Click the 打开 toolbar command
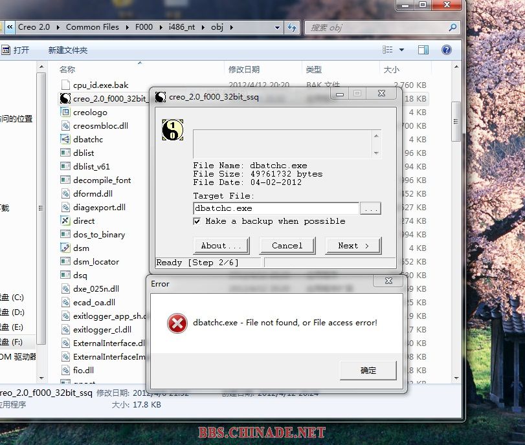 coord(16,50)
